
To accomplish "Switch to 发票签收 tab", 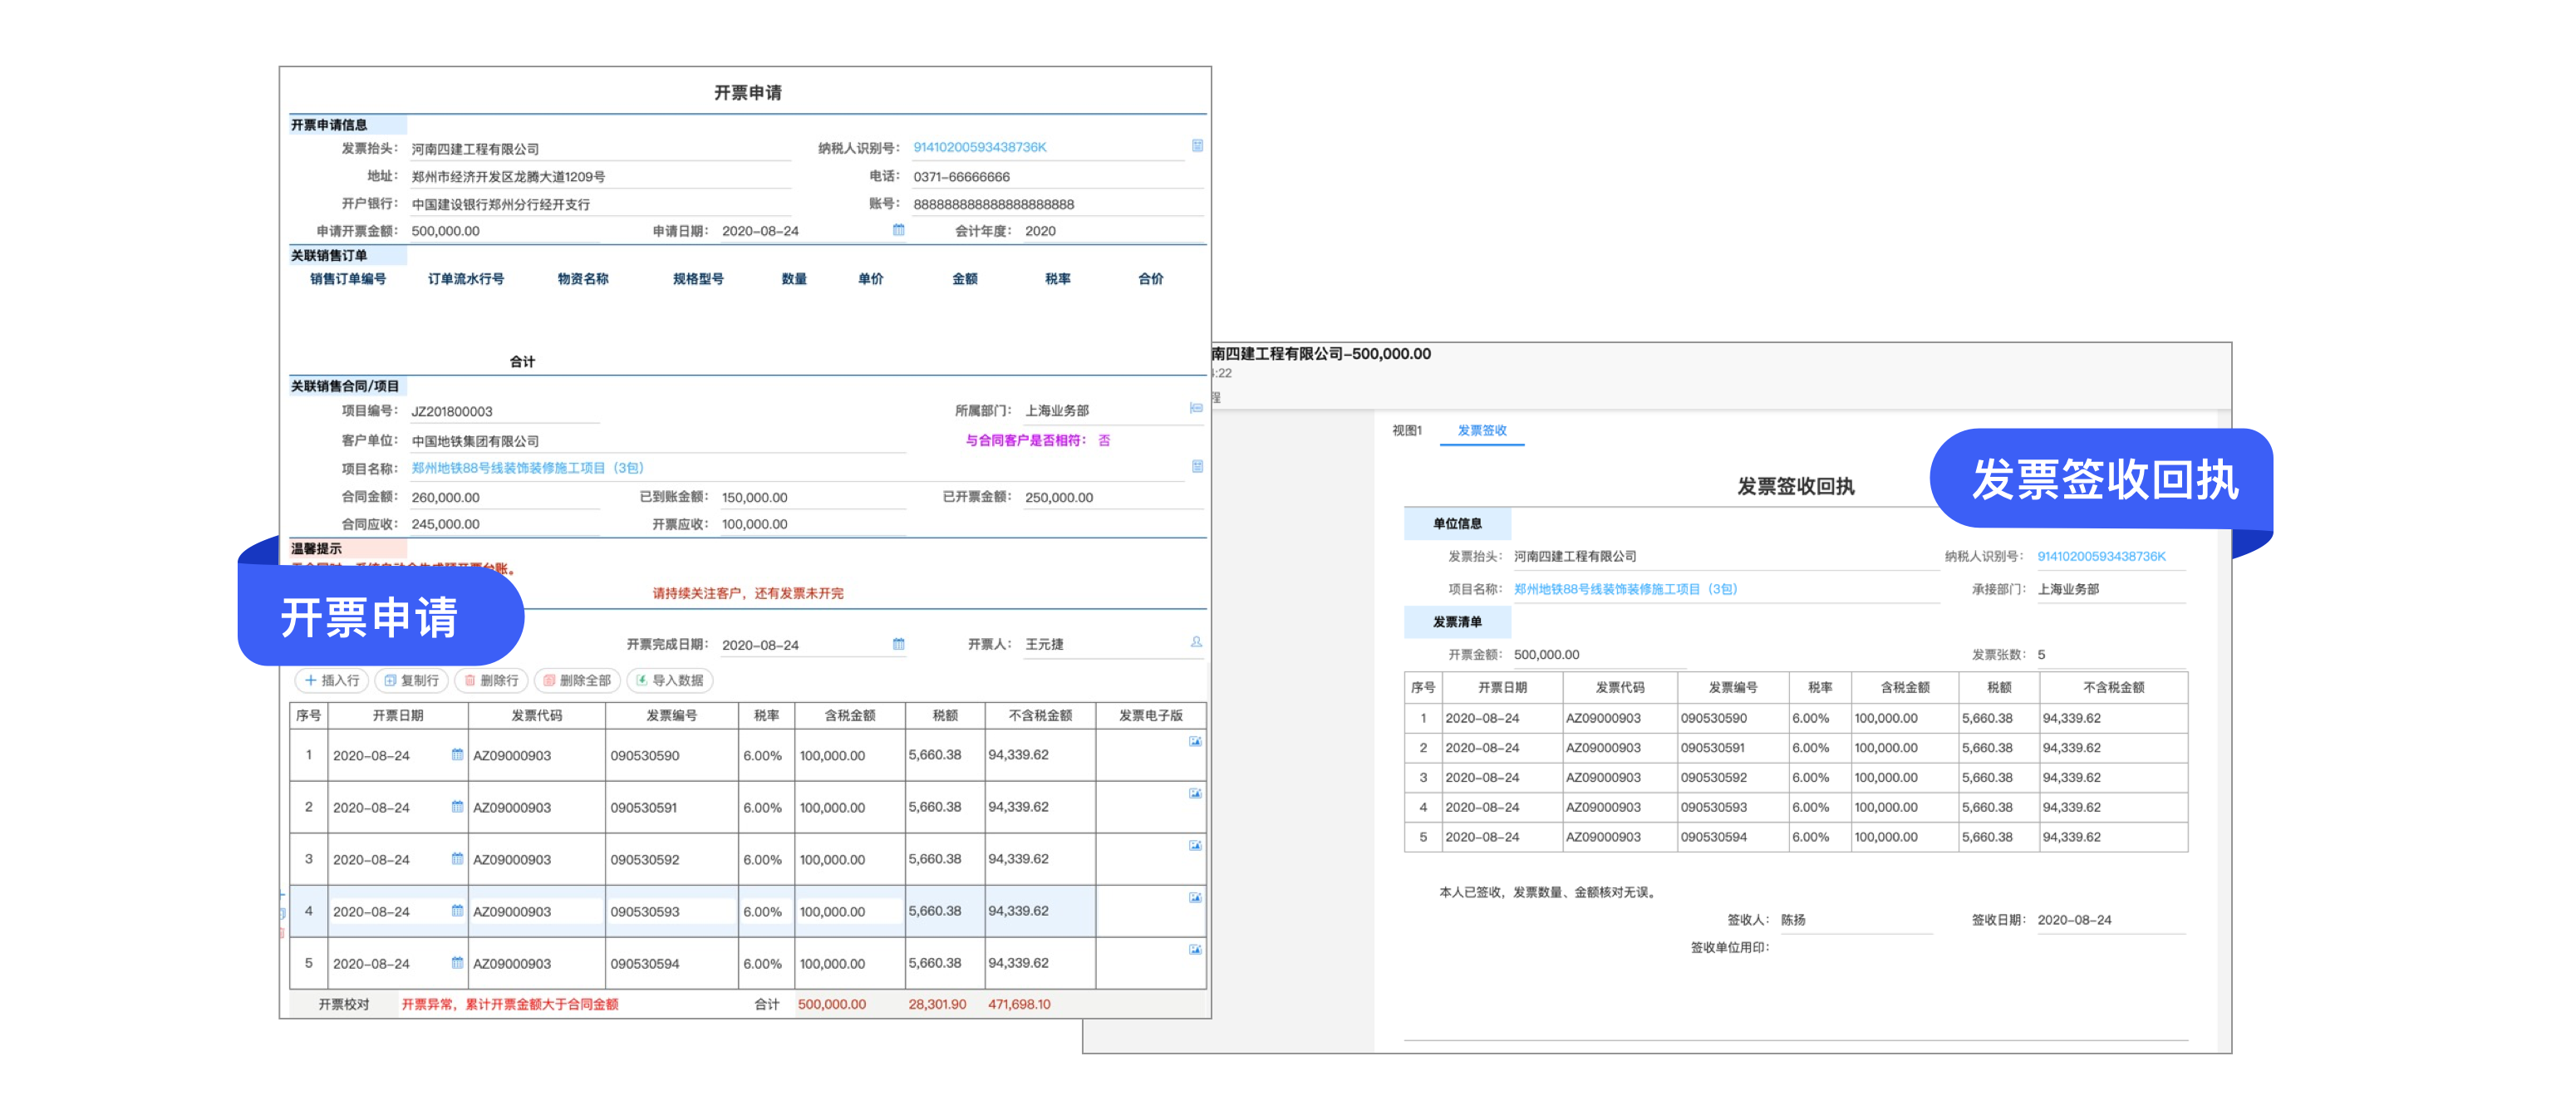I will pyautogui.click(x=1482, y=430).
